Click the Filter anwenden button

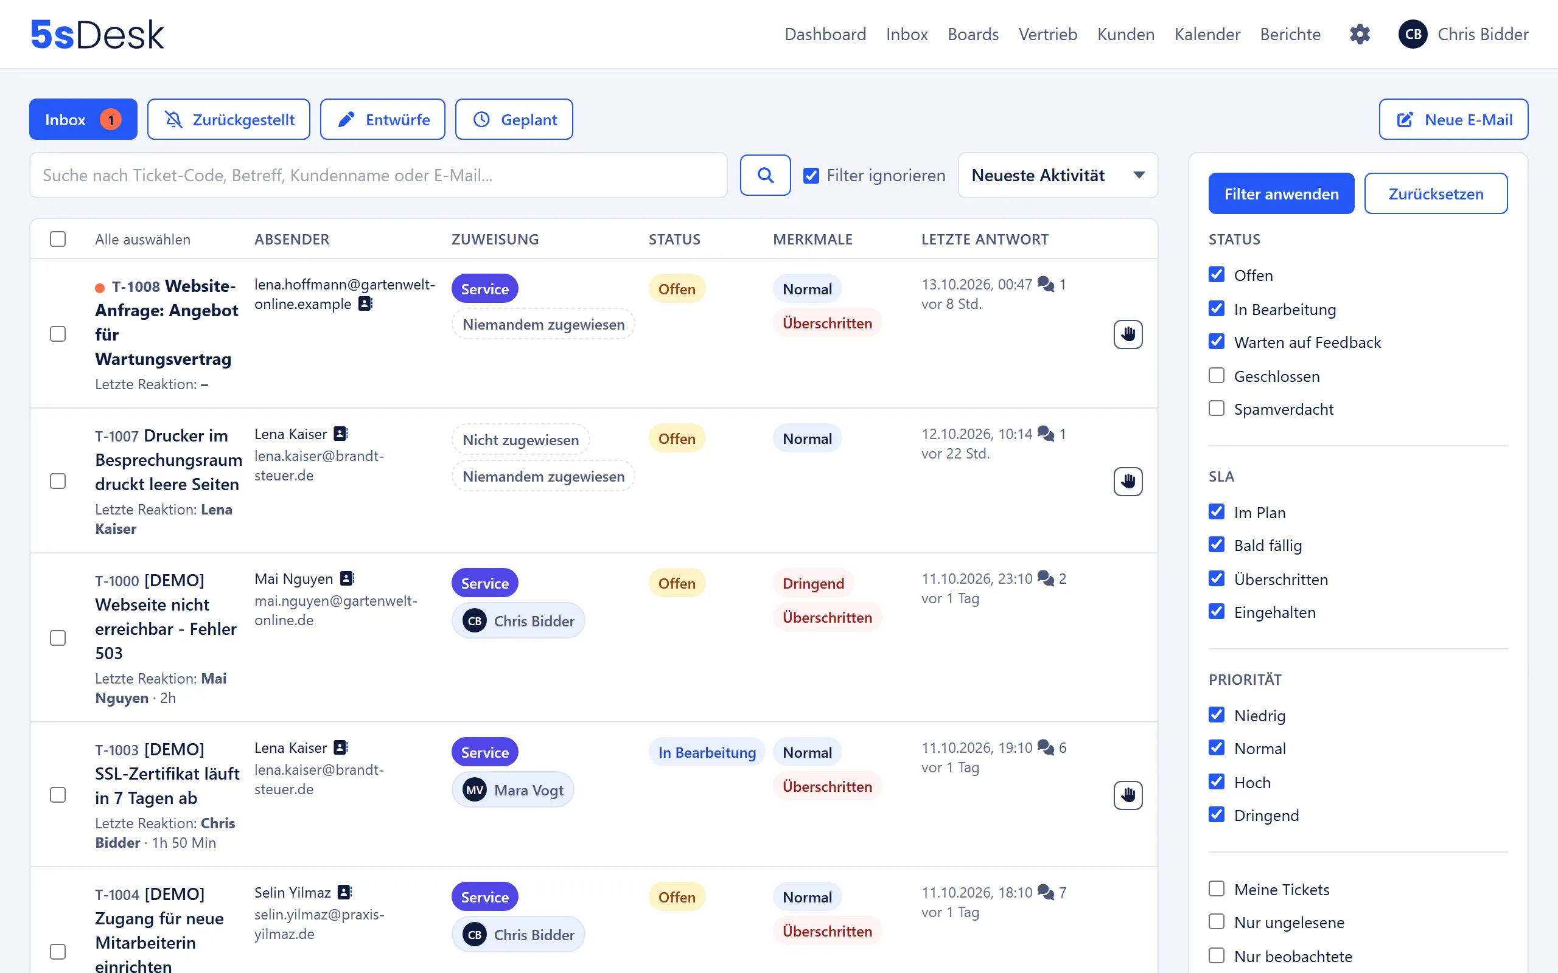1281,193
